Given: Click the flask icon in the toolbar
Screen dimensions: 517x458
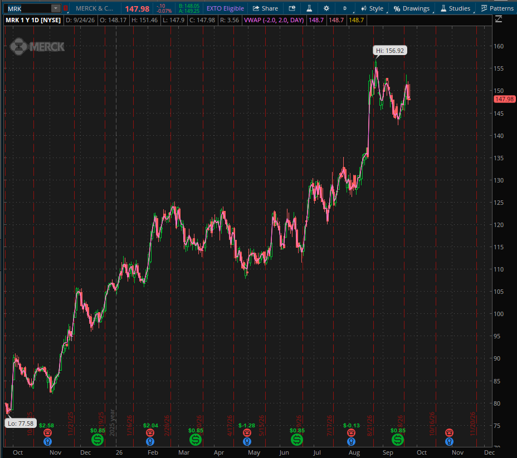Looking at the screenshot, I should [x=309, y=8].
